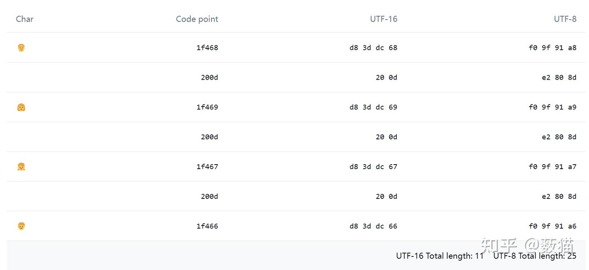Select UTF-16 value d8 3d dc 66
The height and width of the screenshot is (270, 589).
pyautogui.click(x=373, y=226)
